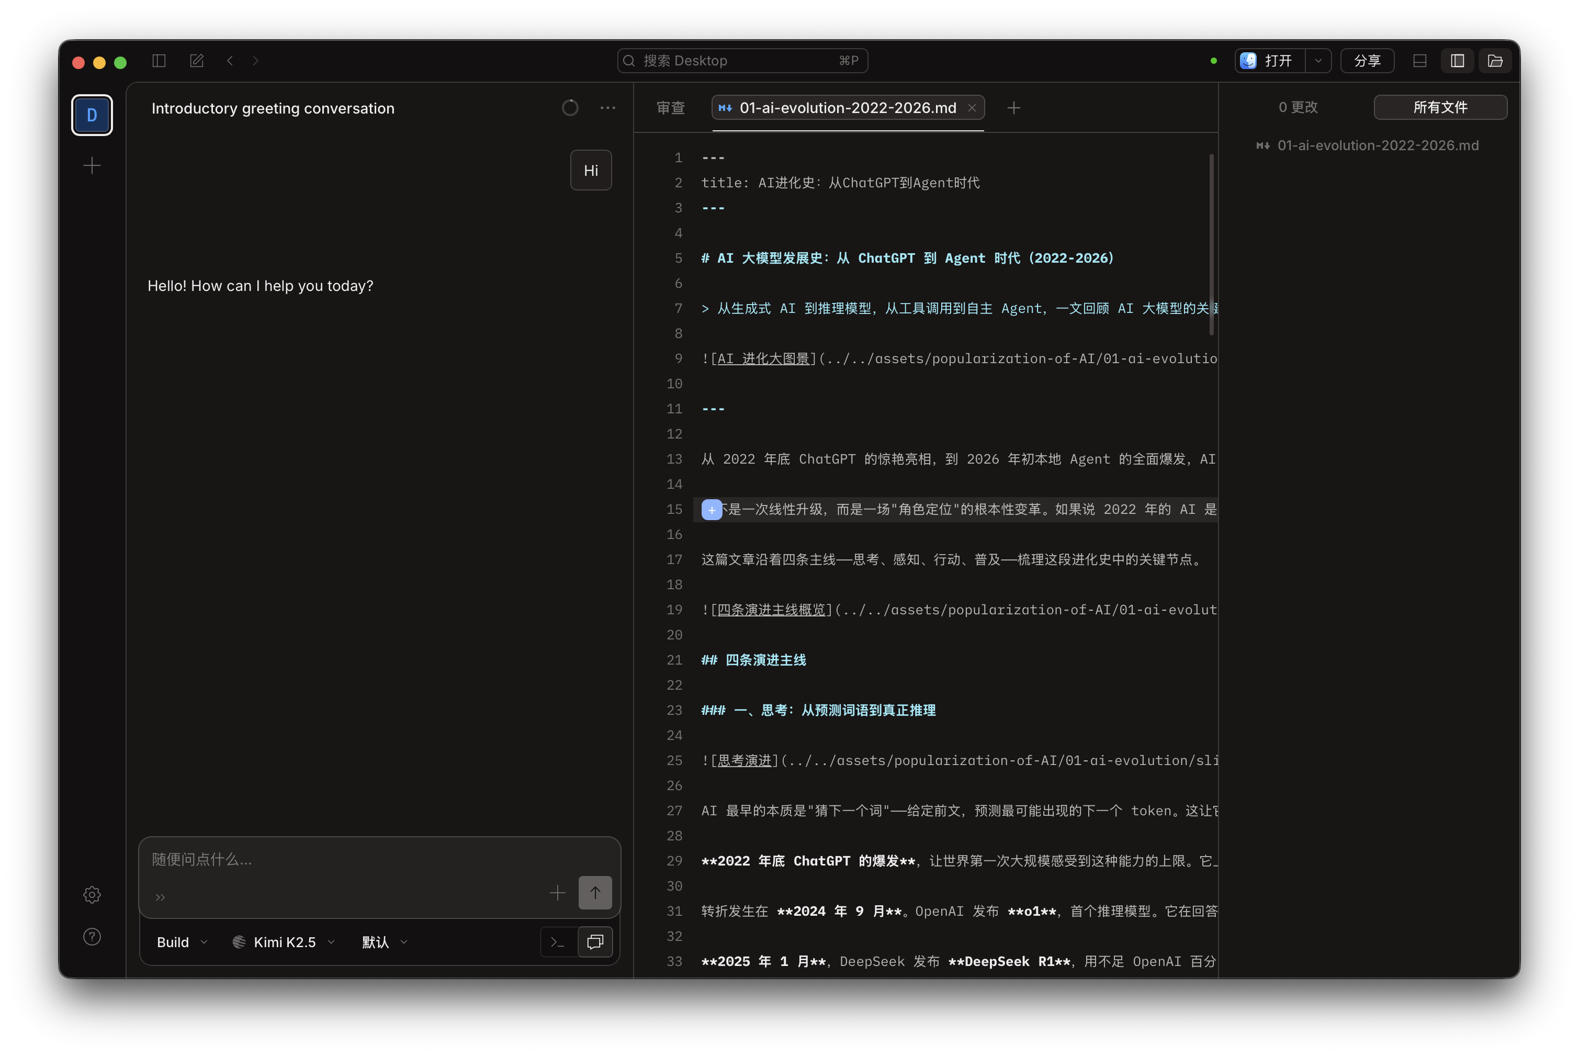Open help using the question mark icon

pyautogui.click(x=92, y=937)
